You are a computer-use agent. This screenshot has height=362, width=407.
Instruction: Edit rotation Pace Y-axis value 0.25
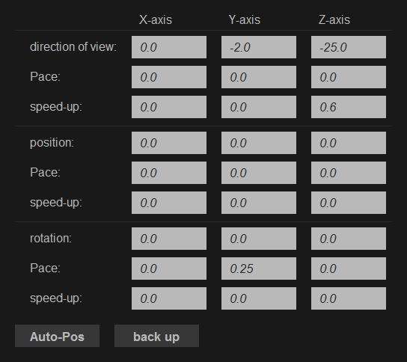click(259, 269)
